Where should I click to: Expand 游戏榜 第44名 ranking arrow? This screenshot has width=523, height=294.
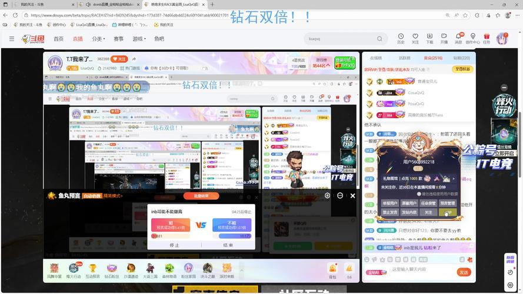click(x=328, y=66)
